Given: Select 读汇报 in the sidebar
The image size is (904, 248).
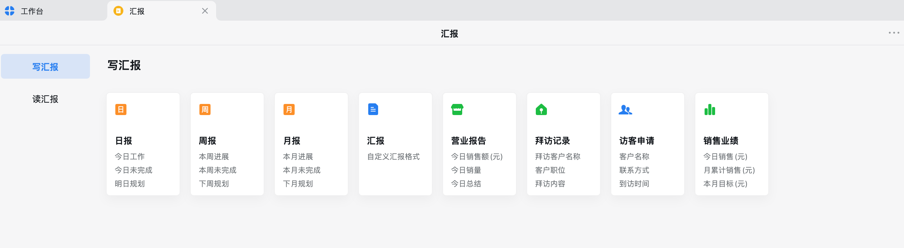Looking at the screenshot, I should 45,99.
